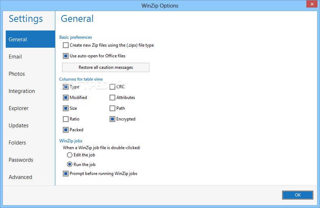The width and height of the screenshot is (320, 208).
Task: Click Restore all caution messages button
Action: click(106, 67)
